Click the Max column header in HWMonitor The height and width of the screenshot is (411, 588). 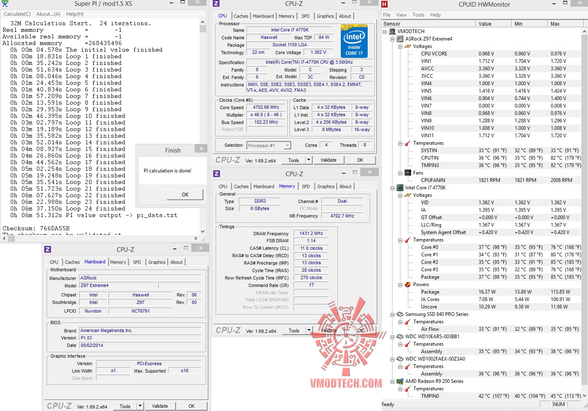(564, 24)
